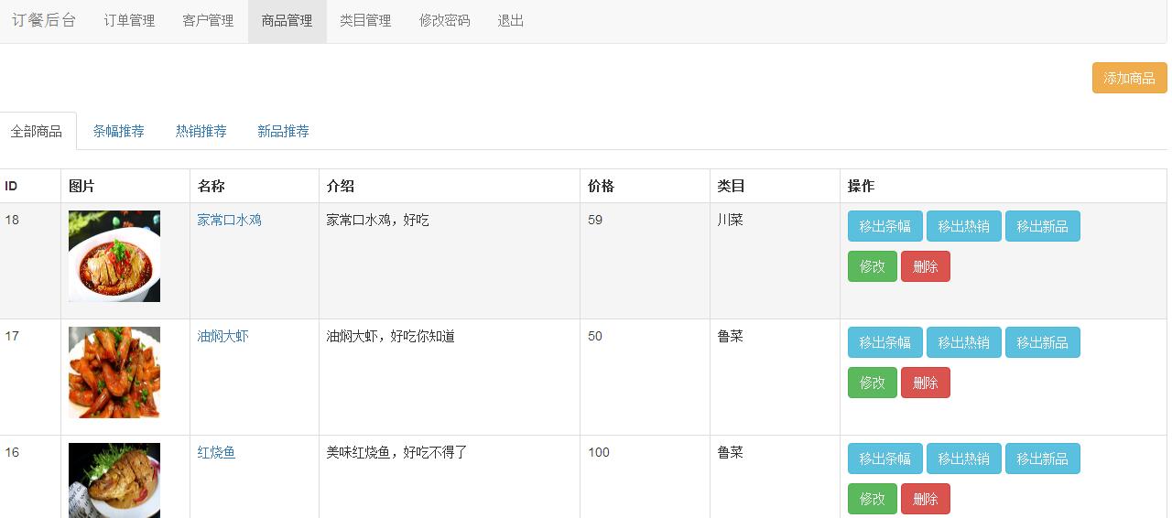
Task: Go to 客户管理 in navbar
Action: point(208,20)
